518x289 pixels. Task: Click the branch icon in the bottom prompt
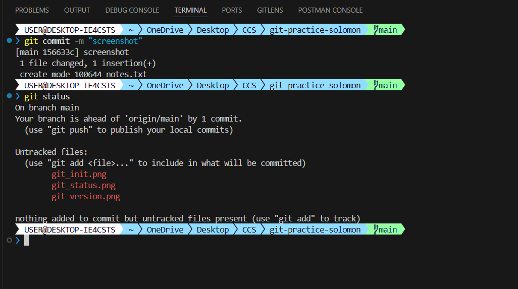click(376, 229)
